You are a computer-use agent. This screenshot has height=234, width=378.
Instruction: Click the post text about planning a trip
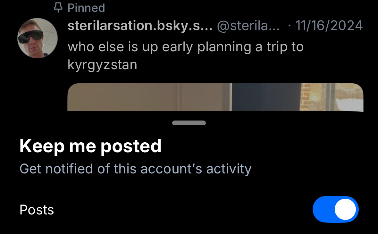186,47
